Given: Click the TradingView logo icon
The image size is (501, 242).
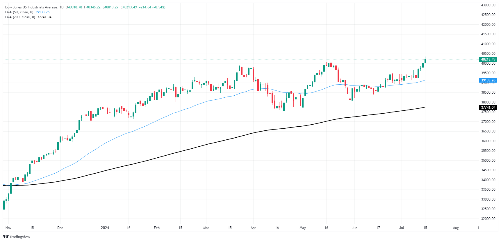Looking at the screenshot, I should (x=6, y=237).
